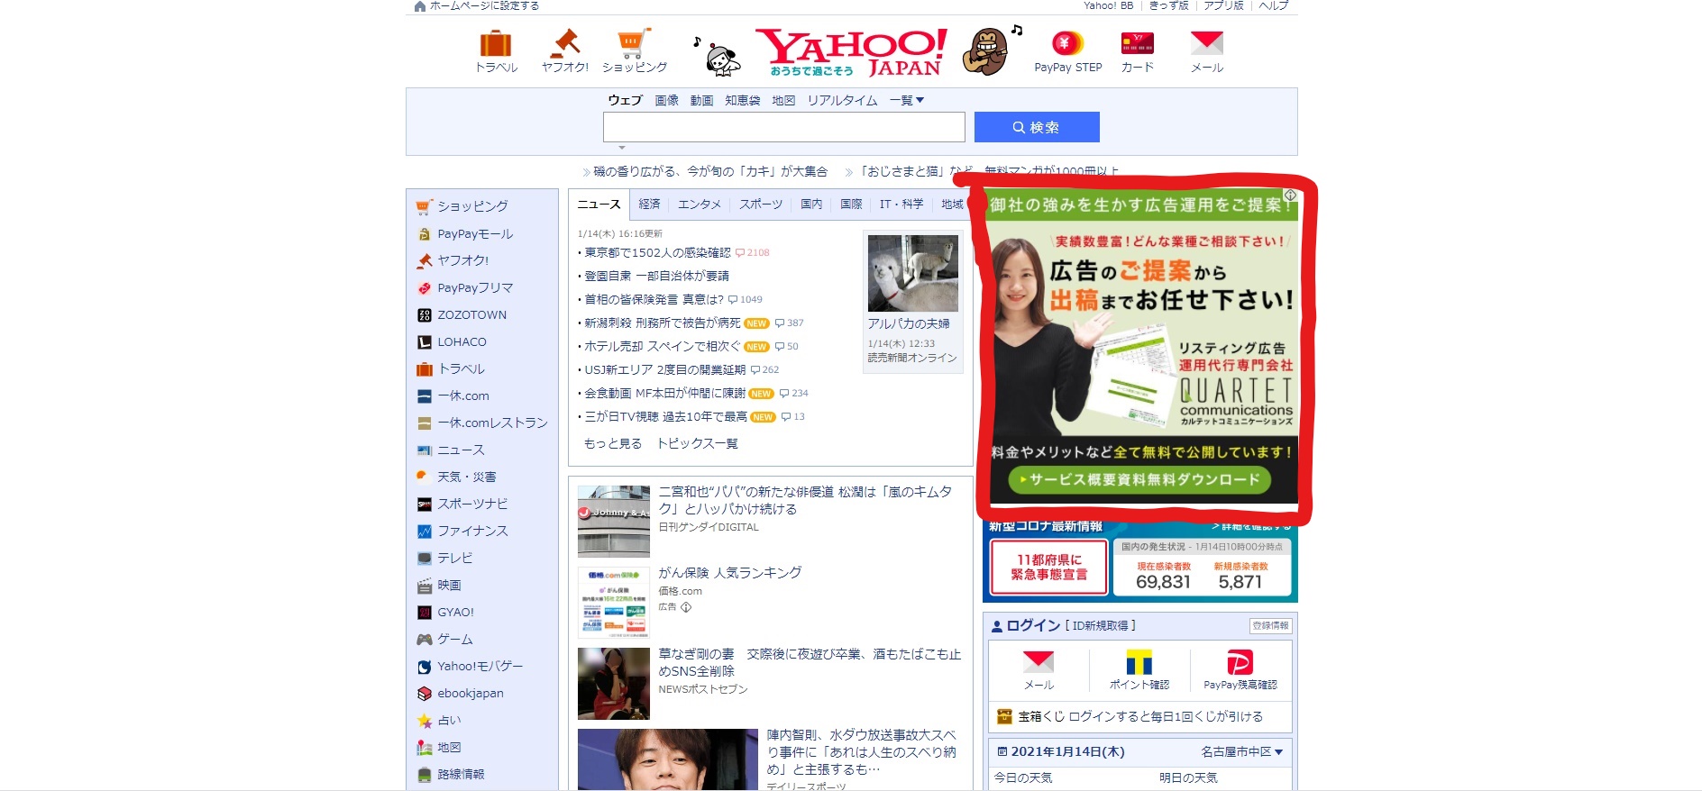Click the 検索 search button

1037,127
